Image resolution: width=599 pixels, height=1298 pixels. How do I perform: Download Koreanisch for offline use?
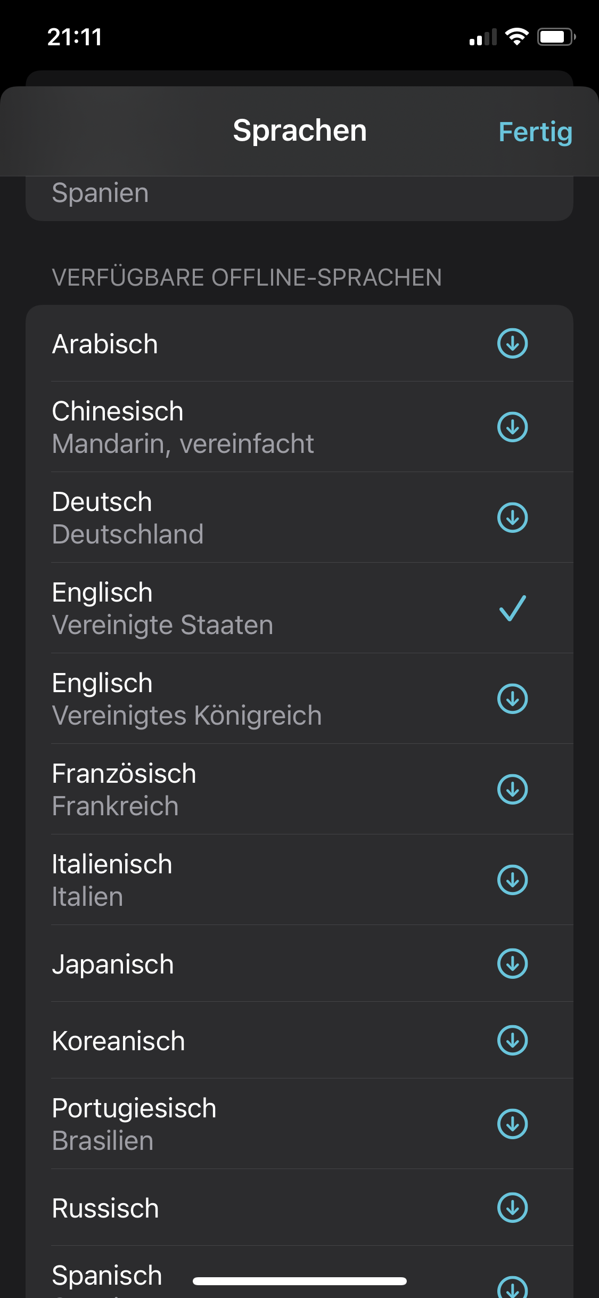tap(512, 1040)
